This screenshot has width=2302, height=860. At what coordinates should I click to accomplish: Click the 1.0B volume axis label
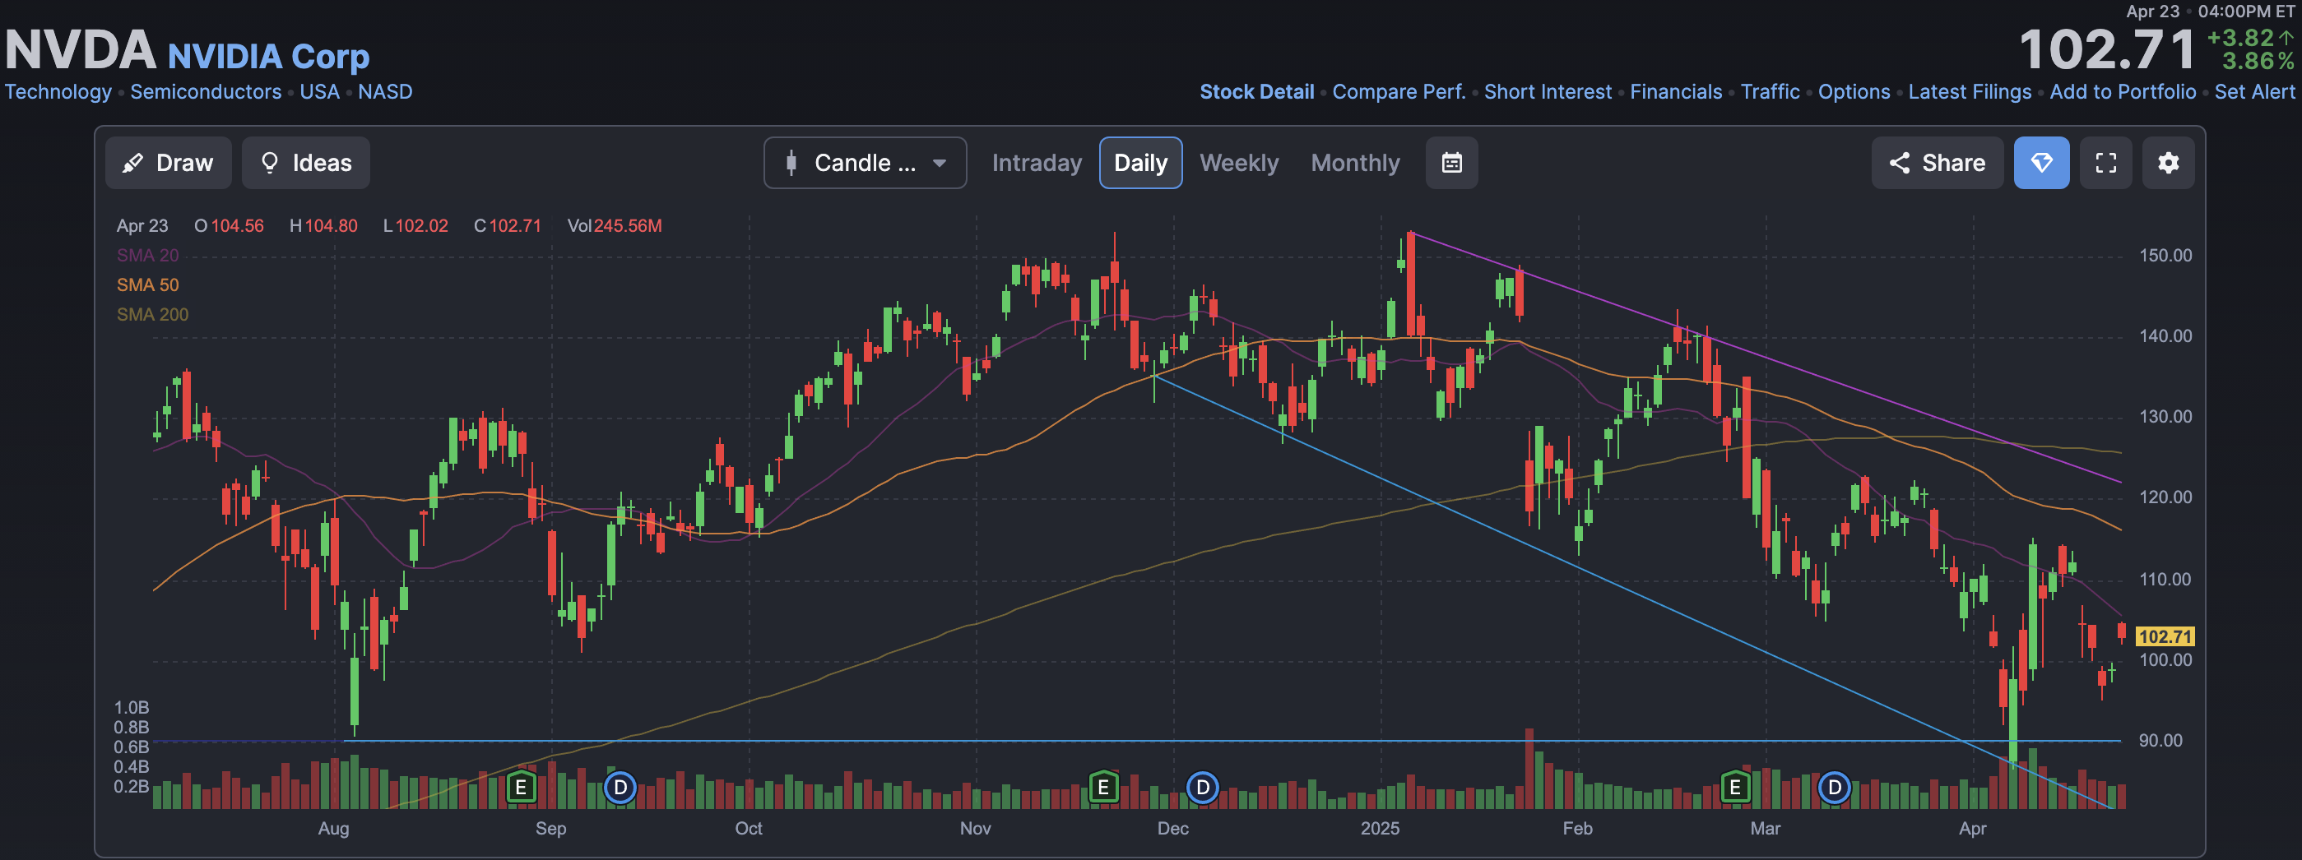click(x=132, y=708)
